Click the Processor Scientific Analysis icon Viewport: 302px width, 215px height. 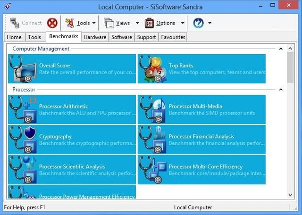(x=23, y=170)
